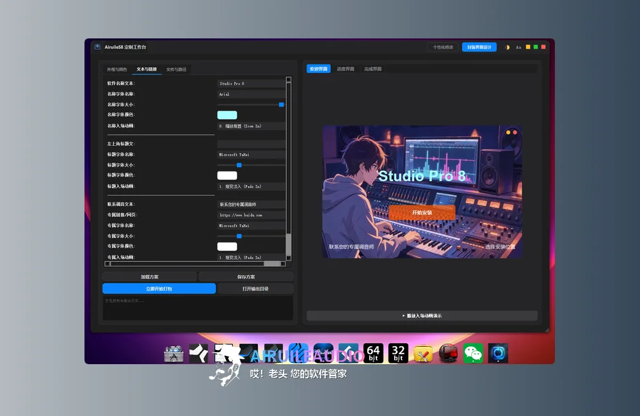Play the 播放入场动画演示 animation demo

[422, 316]
